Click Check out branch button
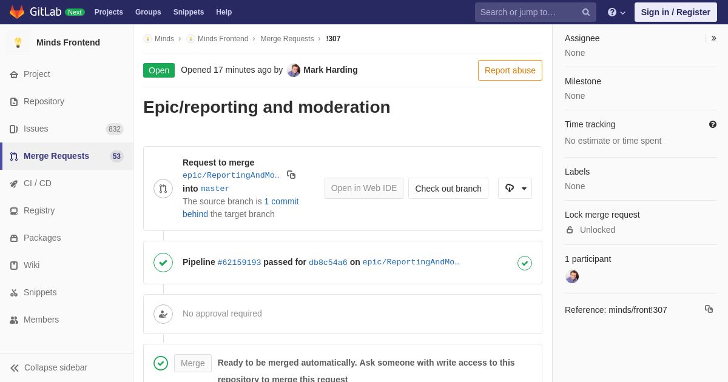Image resolution: width=728 pixels, height=382 pixels. [x=448, y=189]
